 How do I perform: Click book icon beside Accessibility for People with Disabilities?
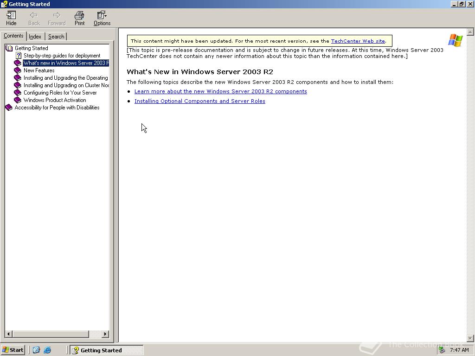(x=9, y=108)
